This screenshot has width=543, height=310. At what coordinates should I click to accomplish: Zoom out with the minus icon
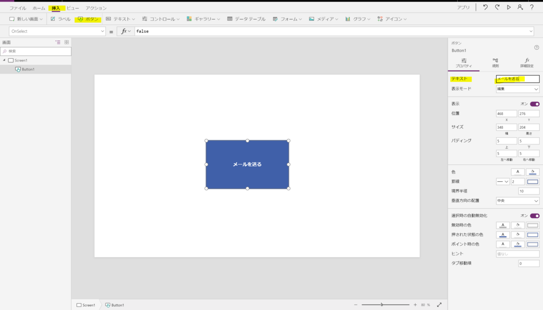point(356,305)
